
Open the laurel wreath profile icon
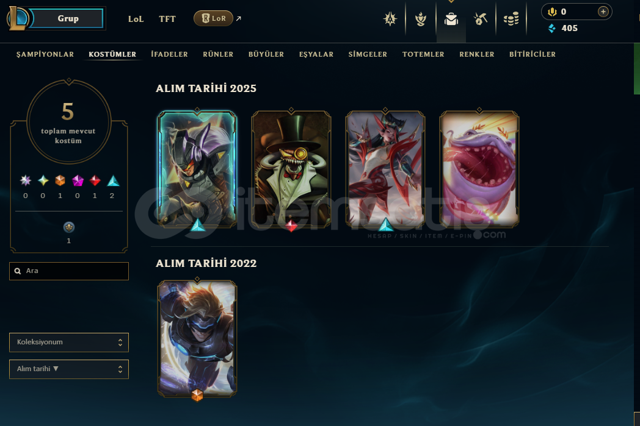tap(420, 19)
